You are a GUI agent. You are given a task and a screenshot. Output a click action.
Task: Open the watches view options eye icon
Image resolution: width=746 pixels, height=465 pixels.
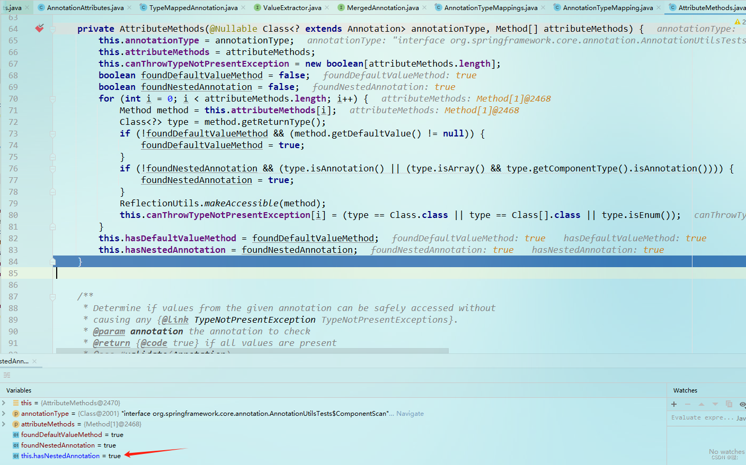(x=742, y=404)
